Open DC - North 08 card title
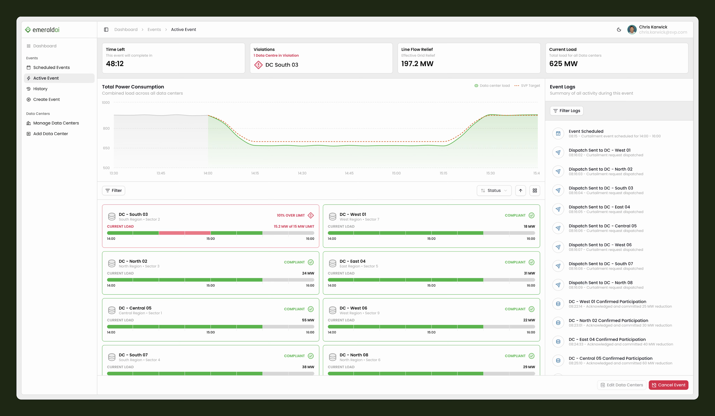Viewport: 715px width, 416px height. click(x=354, y=355)
